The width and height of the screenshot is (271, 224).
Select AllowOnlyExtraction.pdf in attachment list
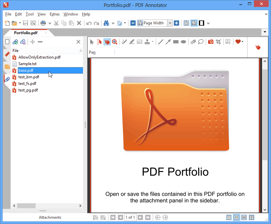click(40, 57)
